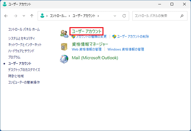Open the green ユーザー アカウント heading link
The image size is (191, 131).
[86, 31]
